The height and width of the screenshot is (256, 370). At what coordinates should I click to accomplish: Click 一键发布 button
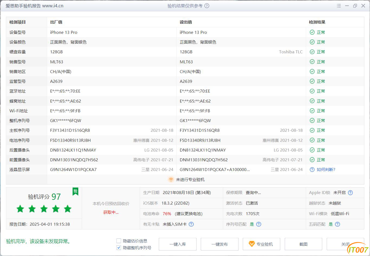pyautogui.click(x=220, y=244)
